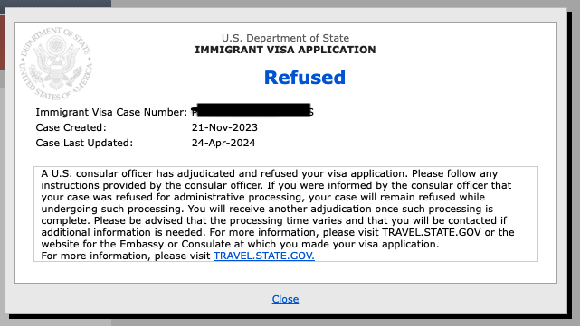Close the visa status dialog
This screenshot has height=326, width=580.
285,299
